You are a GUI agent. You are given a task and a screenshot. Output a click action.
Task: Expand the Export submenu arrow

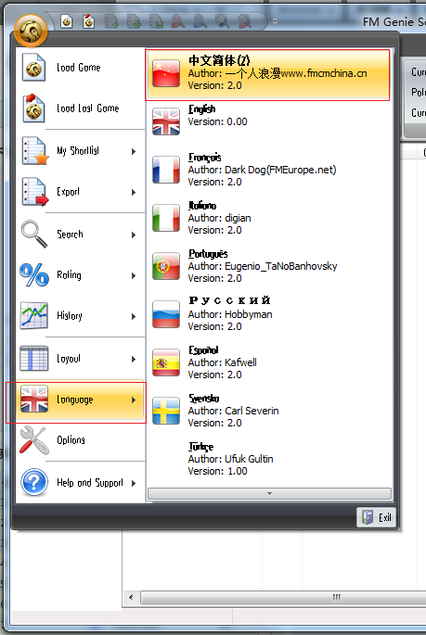click(x=134, y=193)
